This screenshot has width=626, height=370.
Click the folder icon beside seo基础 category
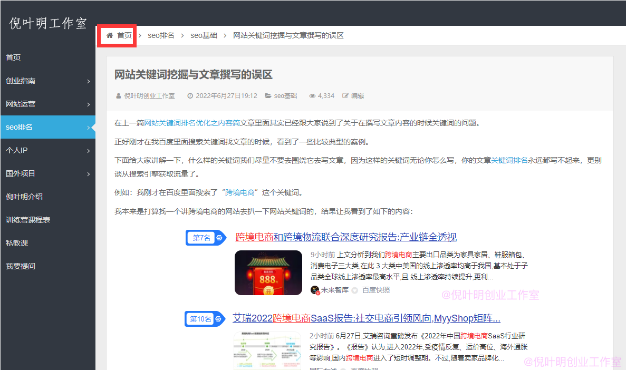[268, 96]
